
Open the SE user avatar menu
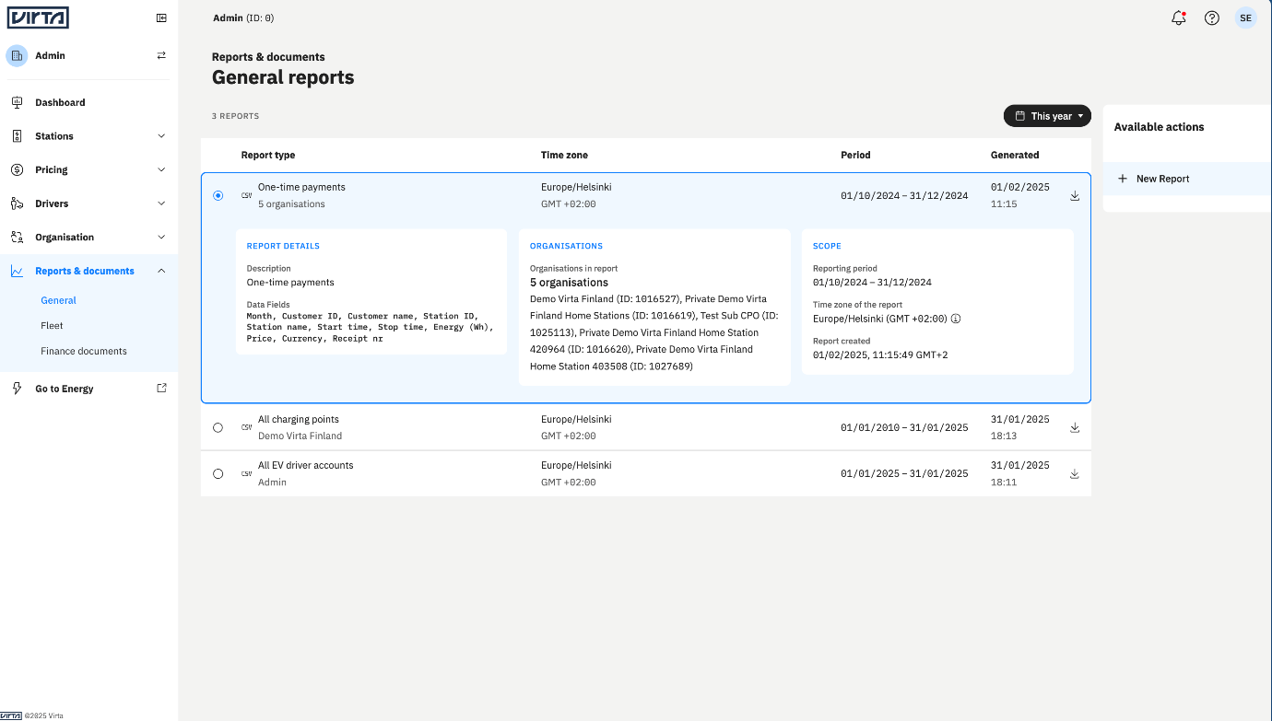coord(1246,17)
